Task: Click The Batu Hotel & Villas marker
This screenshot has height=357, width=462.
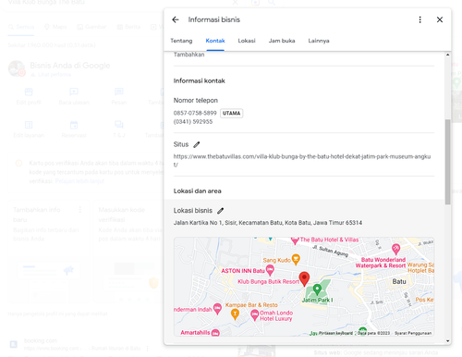Action: point(295,240)
